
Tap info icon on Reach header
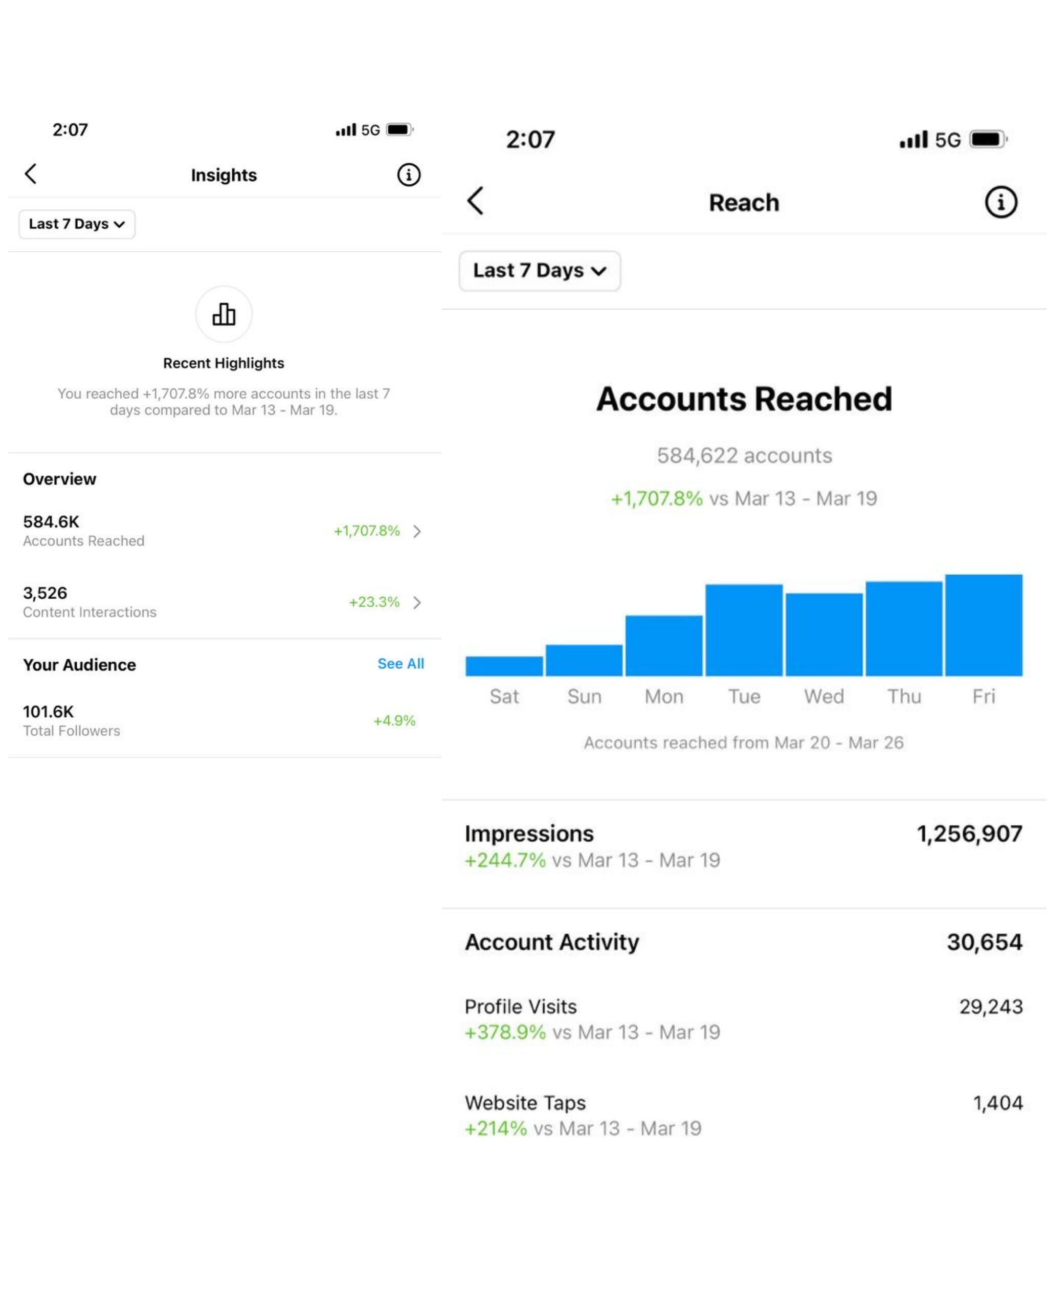[1000, 202]
